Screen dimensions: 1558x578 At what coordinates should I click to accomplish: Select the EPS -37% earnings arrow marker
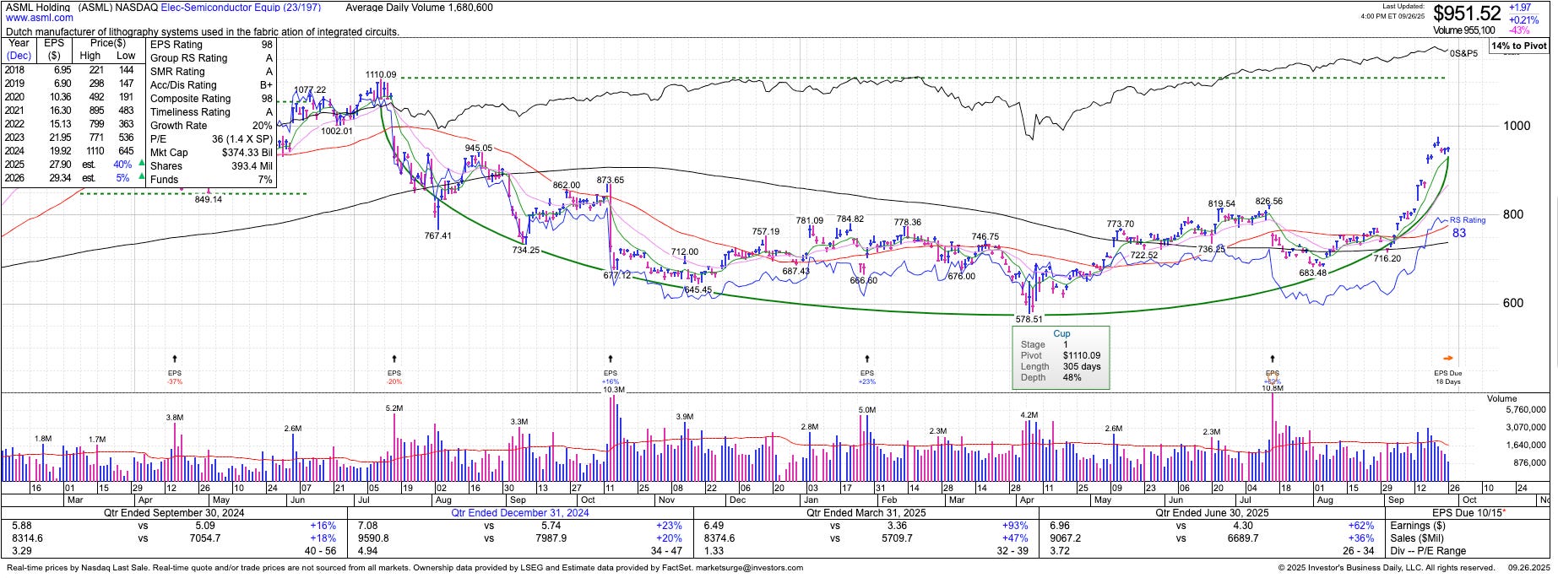pos(175,370)
